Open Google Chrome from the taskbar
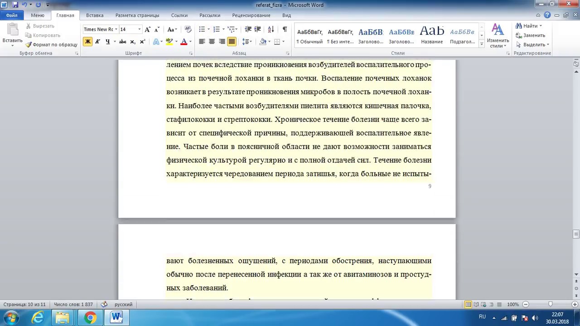This screenshot has width=580, height=326. (90, 318)
